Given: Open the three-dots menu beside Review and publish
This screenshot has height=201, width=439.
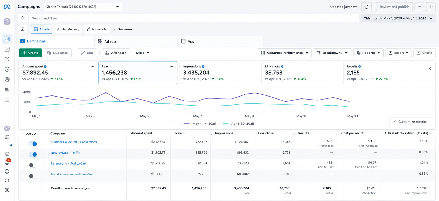Looking at the screenshot, I should (419, 7).
